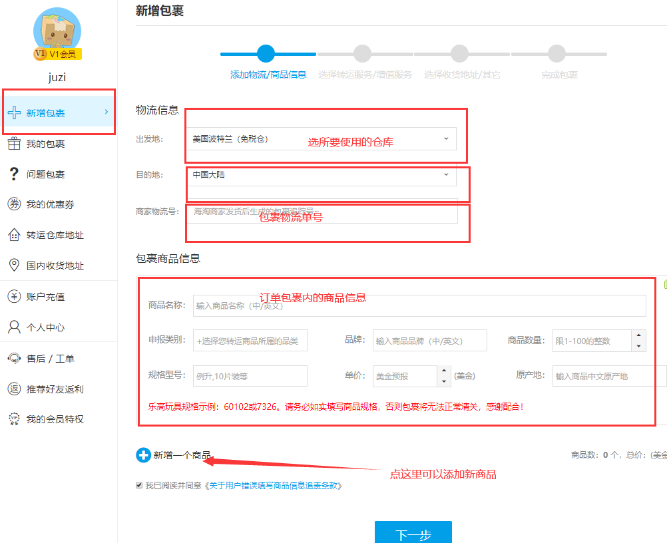Expand the chevron arrow on 新增包裹
Viewport: 667px width, 543px height.
pos(107,112)
